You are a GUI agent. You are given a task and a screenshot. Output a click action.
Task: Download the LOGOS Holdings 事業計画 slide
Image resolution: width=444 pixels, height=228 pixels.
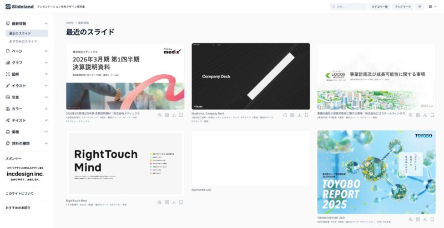pos(425,115)
